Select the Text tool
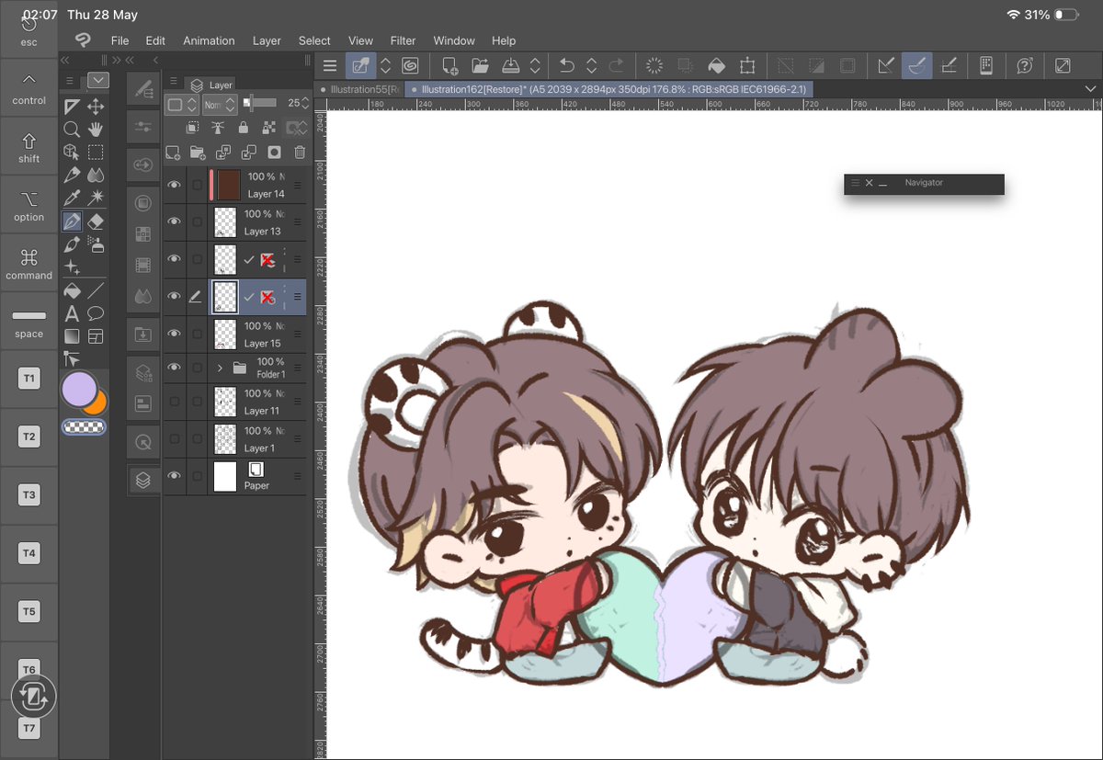1103x760 pixels. 72,313
